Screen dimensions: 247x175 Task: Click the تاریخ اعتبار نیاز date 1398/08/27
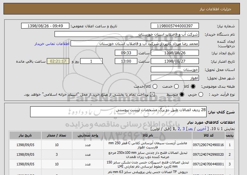(x=175, y=61)
